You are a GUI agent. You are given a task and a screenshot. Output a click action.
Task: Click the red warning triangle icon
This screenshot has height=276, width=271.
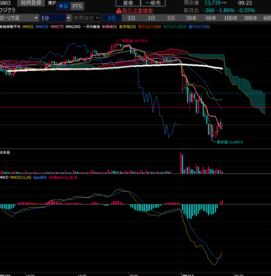click(119, 11)
